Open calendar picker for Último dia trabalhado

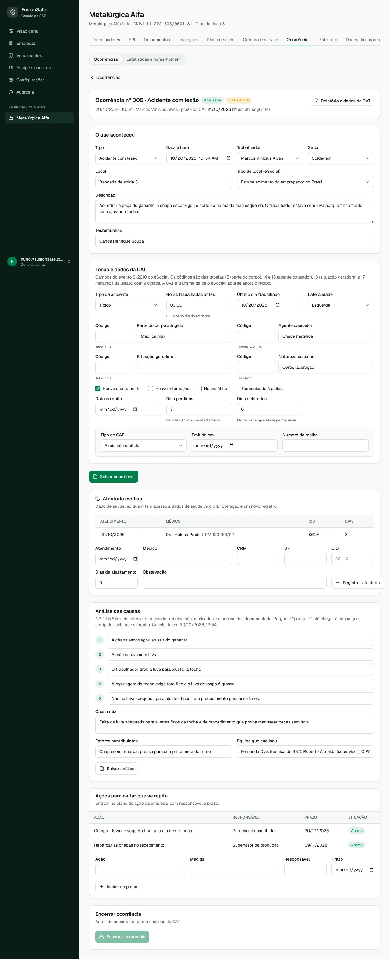(278, 305)
